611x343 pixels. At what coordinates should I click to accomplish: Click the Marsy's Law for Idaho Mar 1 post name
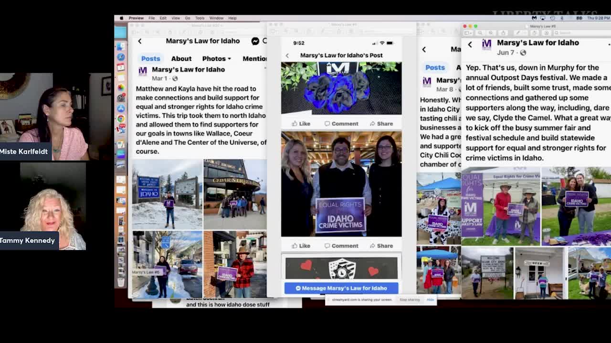(188, 70)
